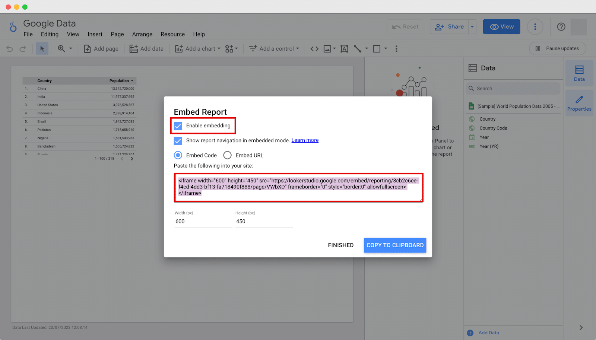
Task: Go to next table page arrow
Action: tap(132, 159)
